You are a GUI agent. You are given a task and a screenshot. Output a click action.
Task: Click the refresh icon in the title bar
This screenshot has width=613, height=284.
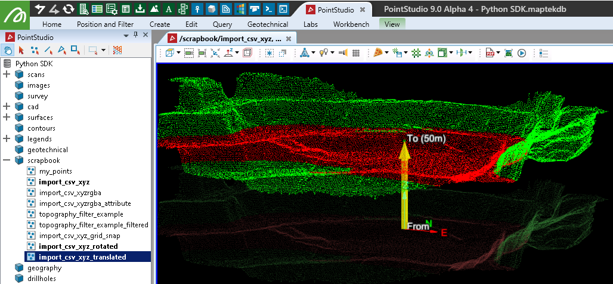[x=69, y=9]
